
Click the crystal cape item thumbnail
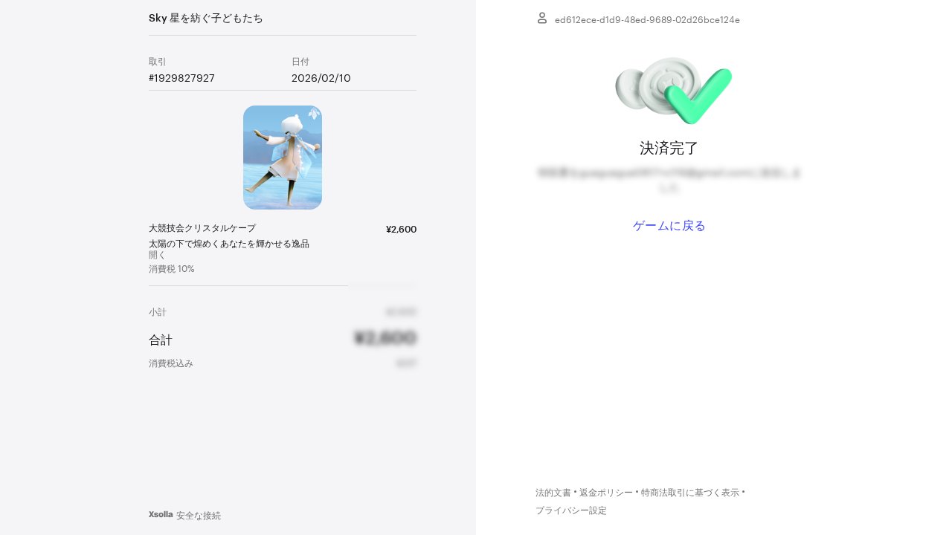click(x=283, y=158)
